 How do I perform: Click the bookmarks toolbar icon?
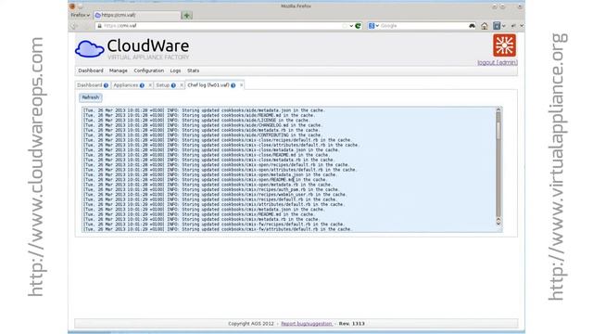point(497,26)
